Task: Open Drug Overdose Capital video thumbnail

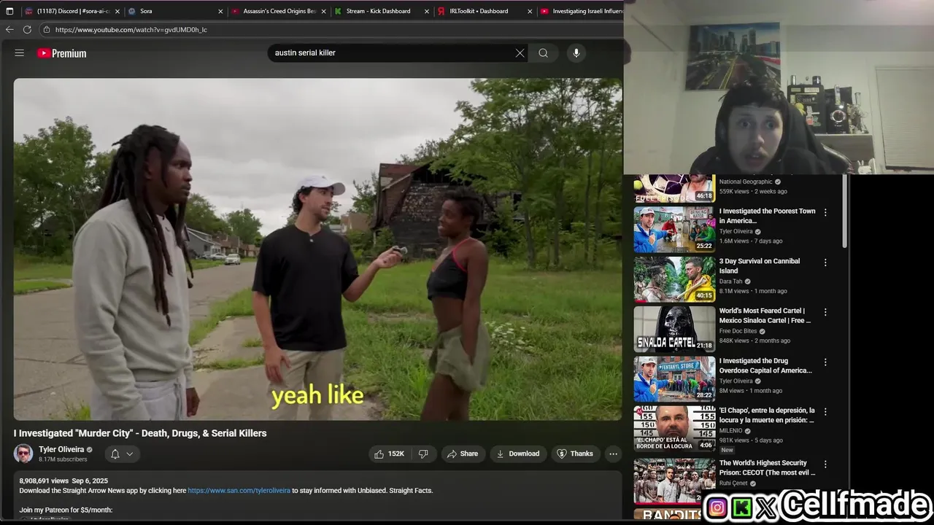Action: [674, 379]
